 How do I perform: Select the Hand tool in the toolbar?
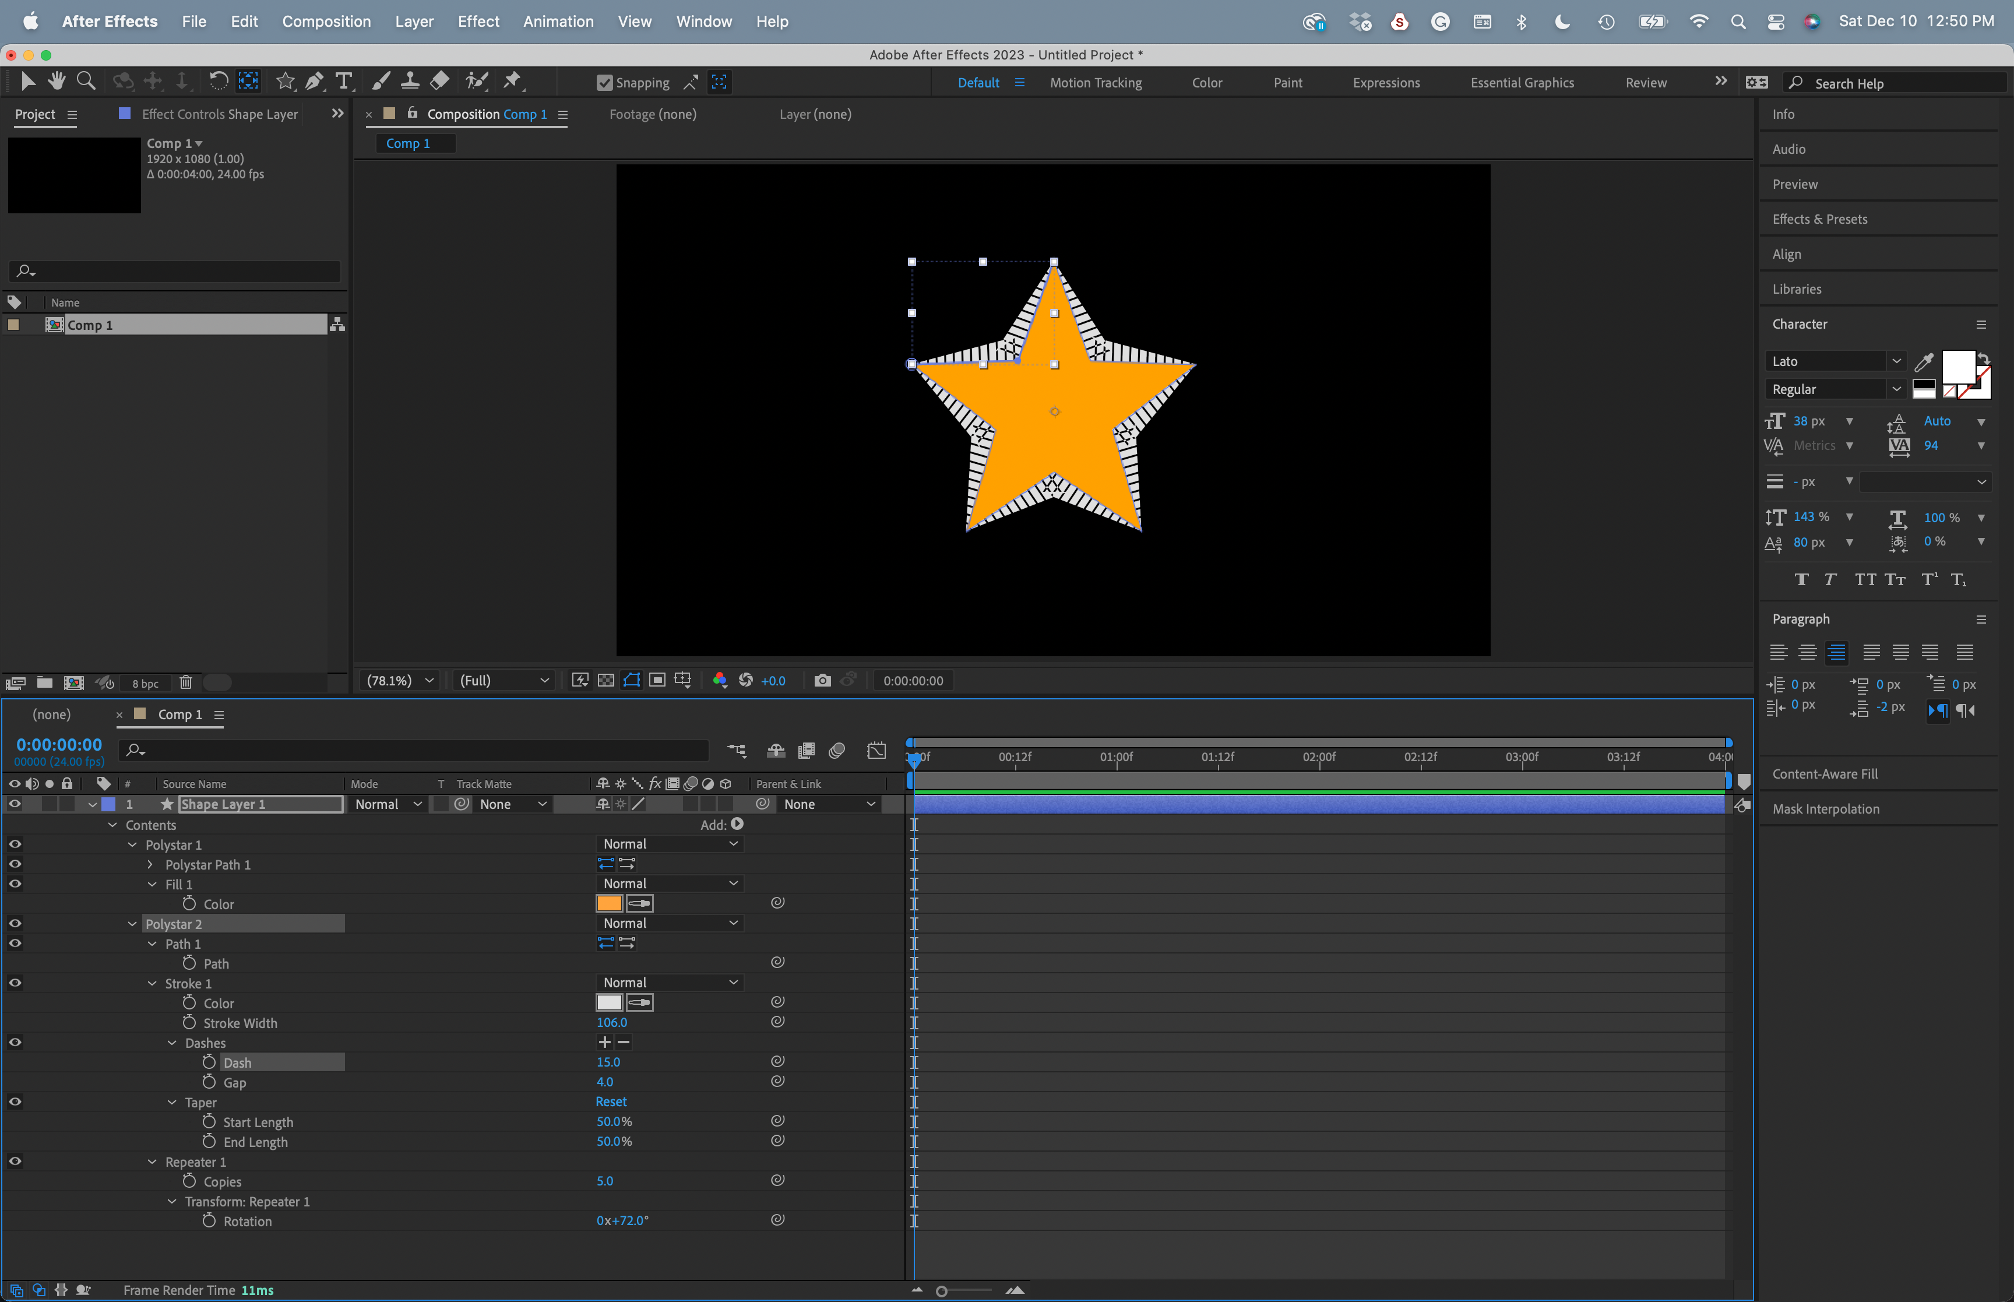(x=57, y=80)
